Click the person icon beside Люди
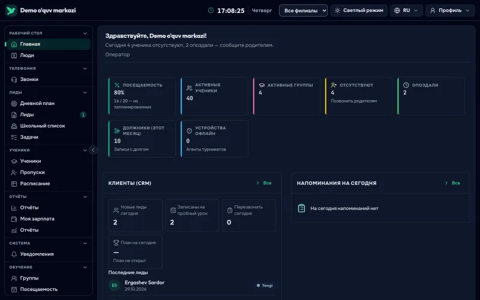The height and width of the screenshot is (300, 480). tap(14, 55)
